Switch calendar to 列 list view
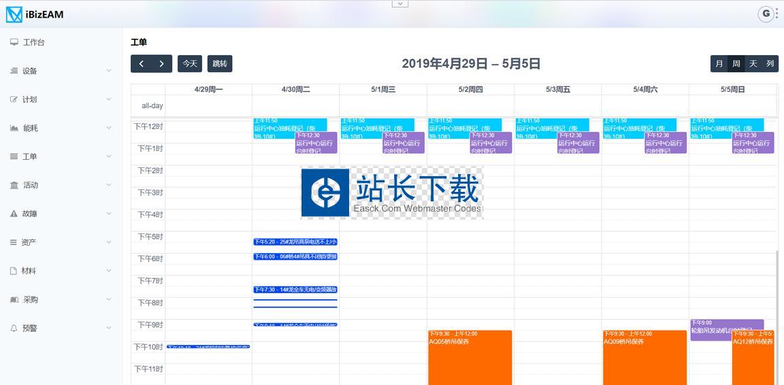The height and width of the screenshot is (385, 784). 770,64
